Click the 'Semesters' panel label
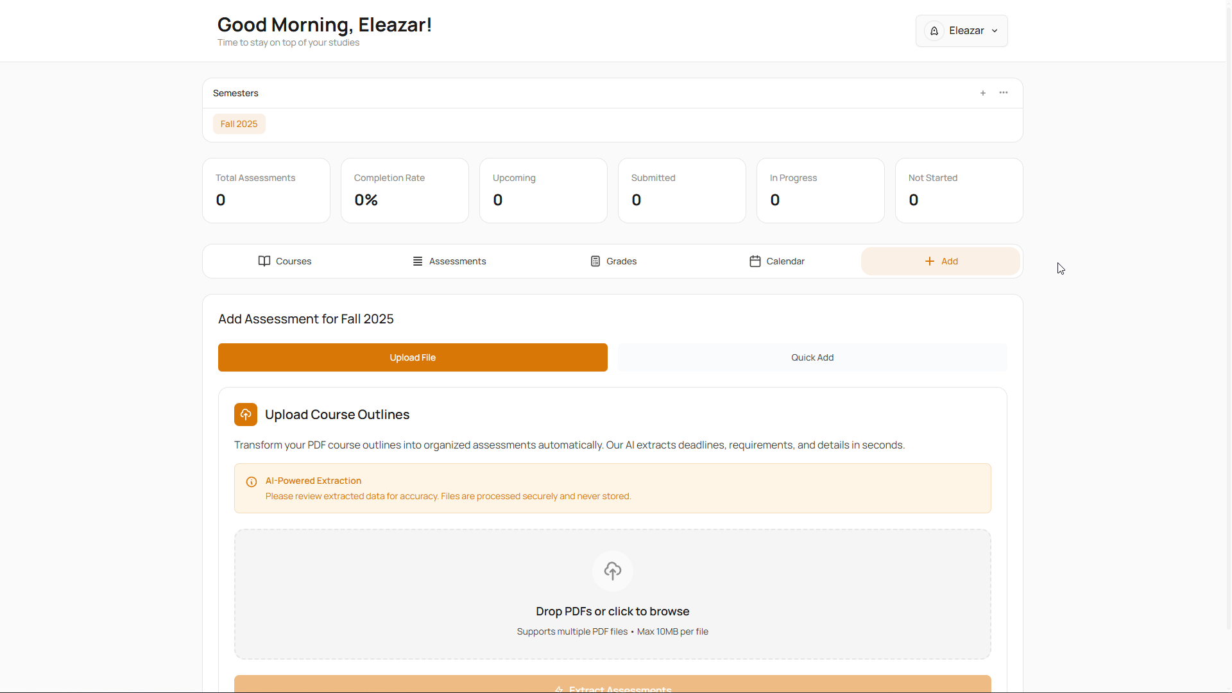 click(235, 93)
